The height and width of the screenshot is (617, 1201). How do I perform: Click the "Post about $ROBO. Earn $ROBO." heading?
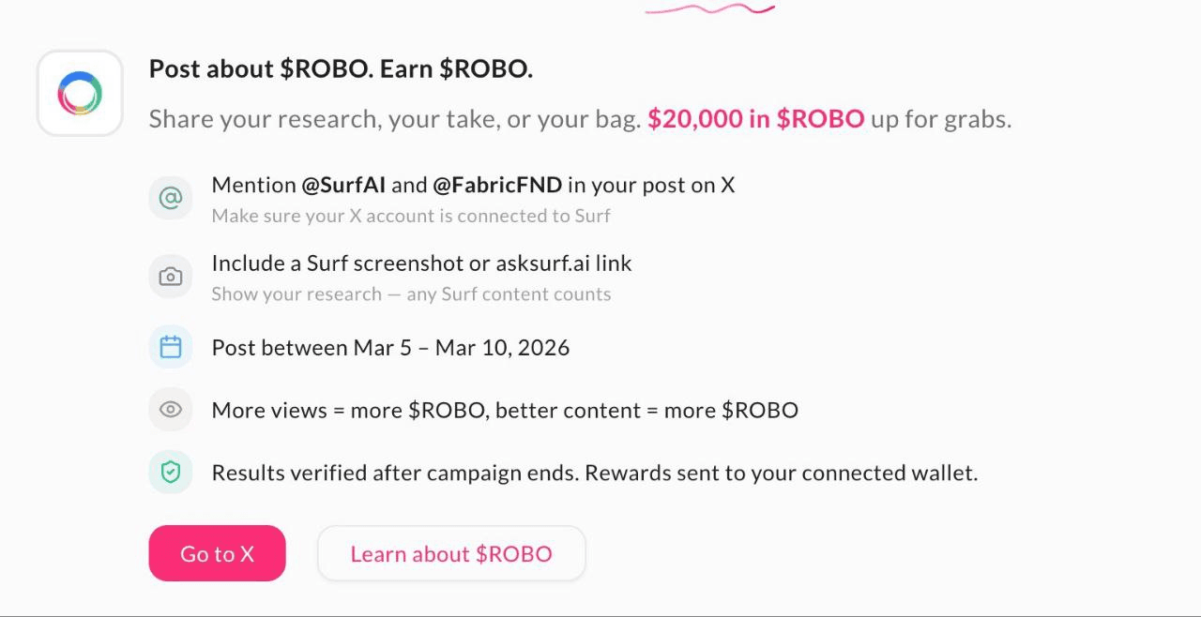341,68
